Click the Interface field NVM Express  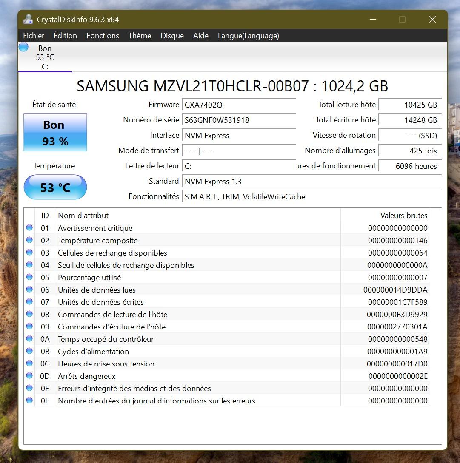click(239, 136)
